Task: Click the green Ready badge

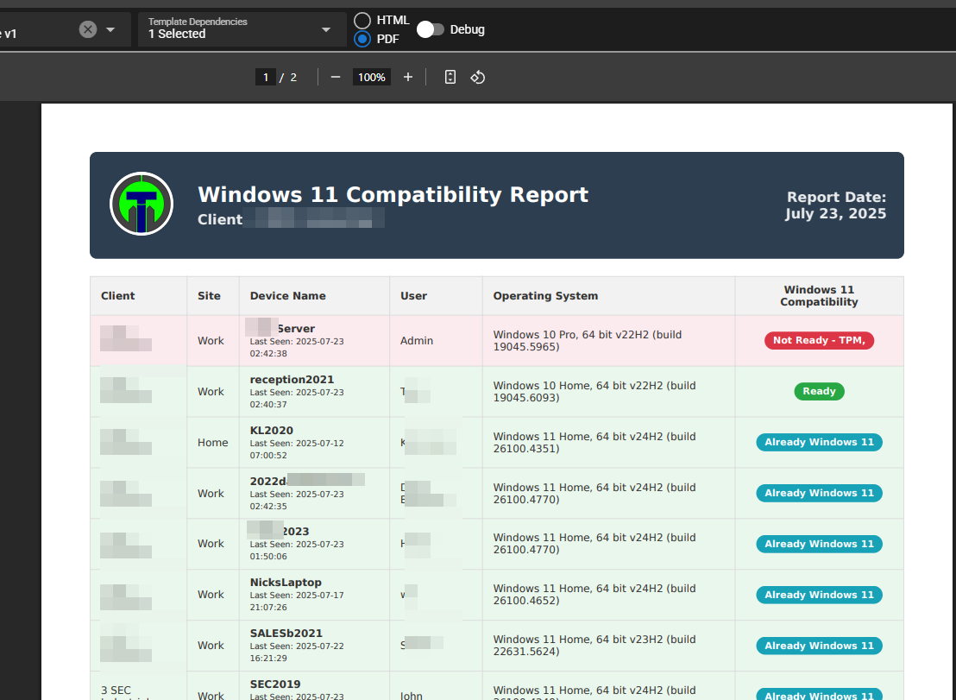Action: point(819,392)
